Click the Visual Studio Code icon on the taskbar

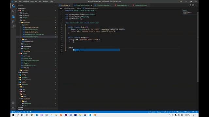click(90, 115)
